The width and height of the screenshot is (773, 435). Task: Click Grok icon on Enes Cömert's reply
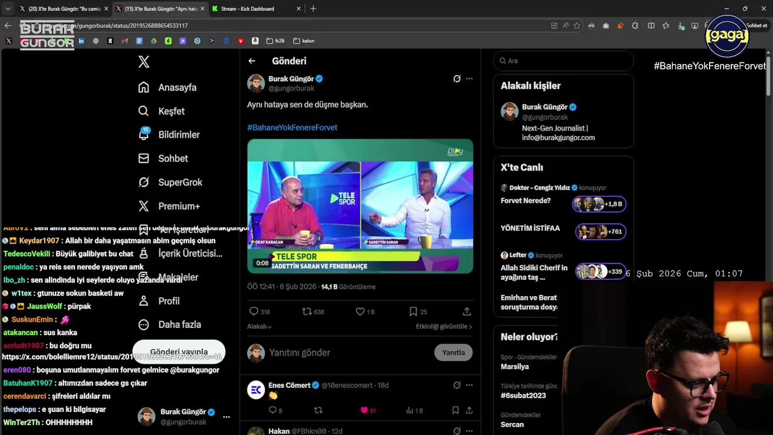(x=457, y=385)
